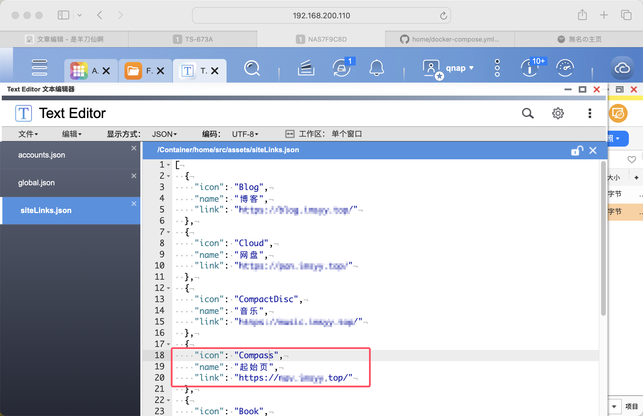
Task: Open the QTS main menu hamburger icon
Action: tap(39, 68)
